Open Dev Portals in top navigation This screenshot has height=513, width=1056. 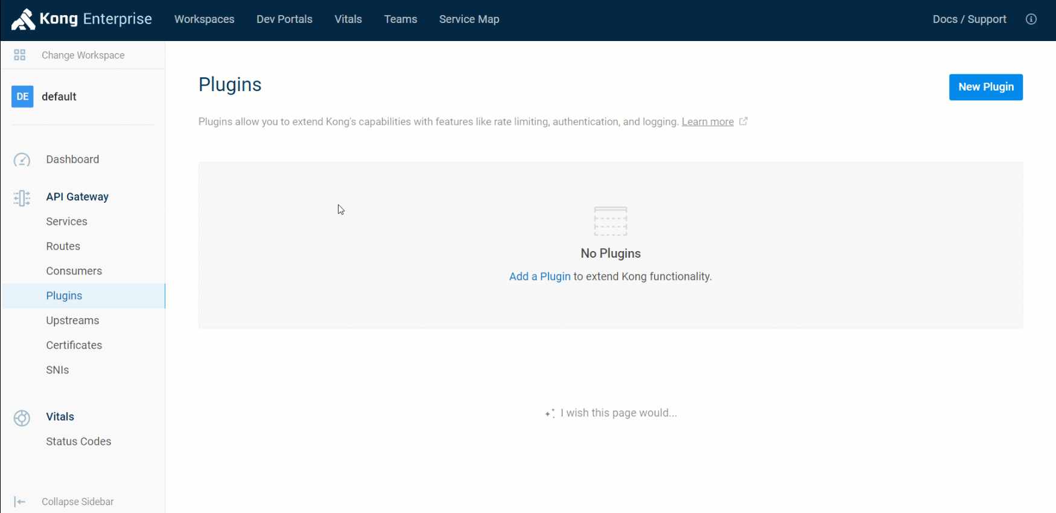(x=284, y=19)
